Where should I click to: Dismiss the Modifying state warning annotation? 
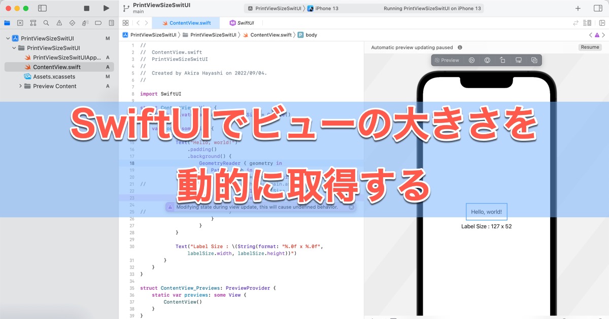tap(351, 207)
